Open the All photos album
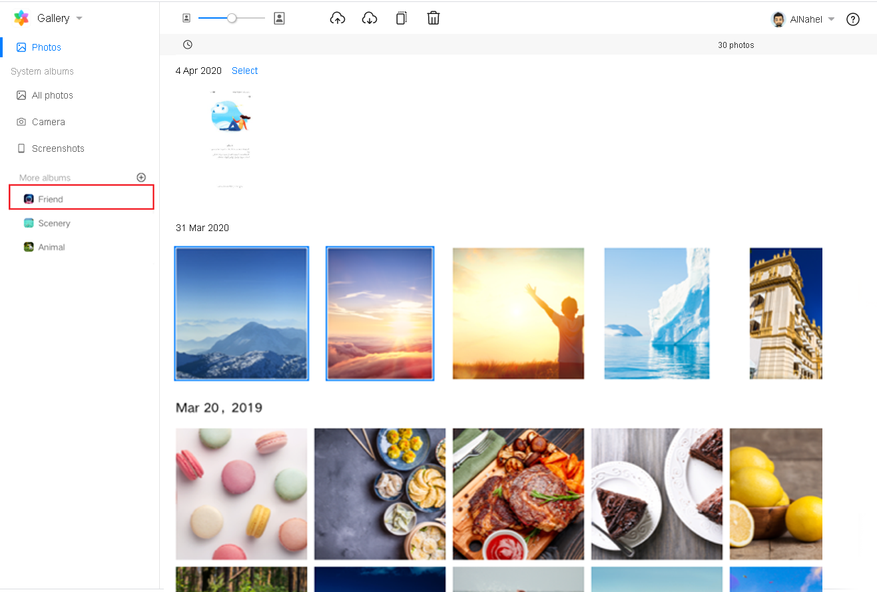The height and width of the screenshot is (592, 877). coord(52,95)
